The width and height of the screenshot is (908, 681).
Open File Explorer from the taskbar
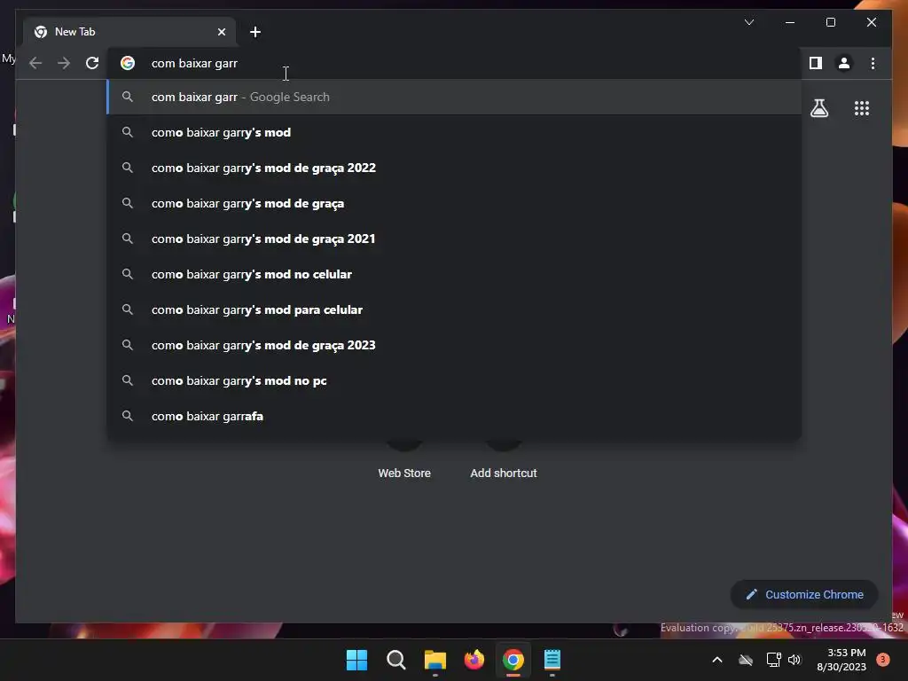pos(434,660)
